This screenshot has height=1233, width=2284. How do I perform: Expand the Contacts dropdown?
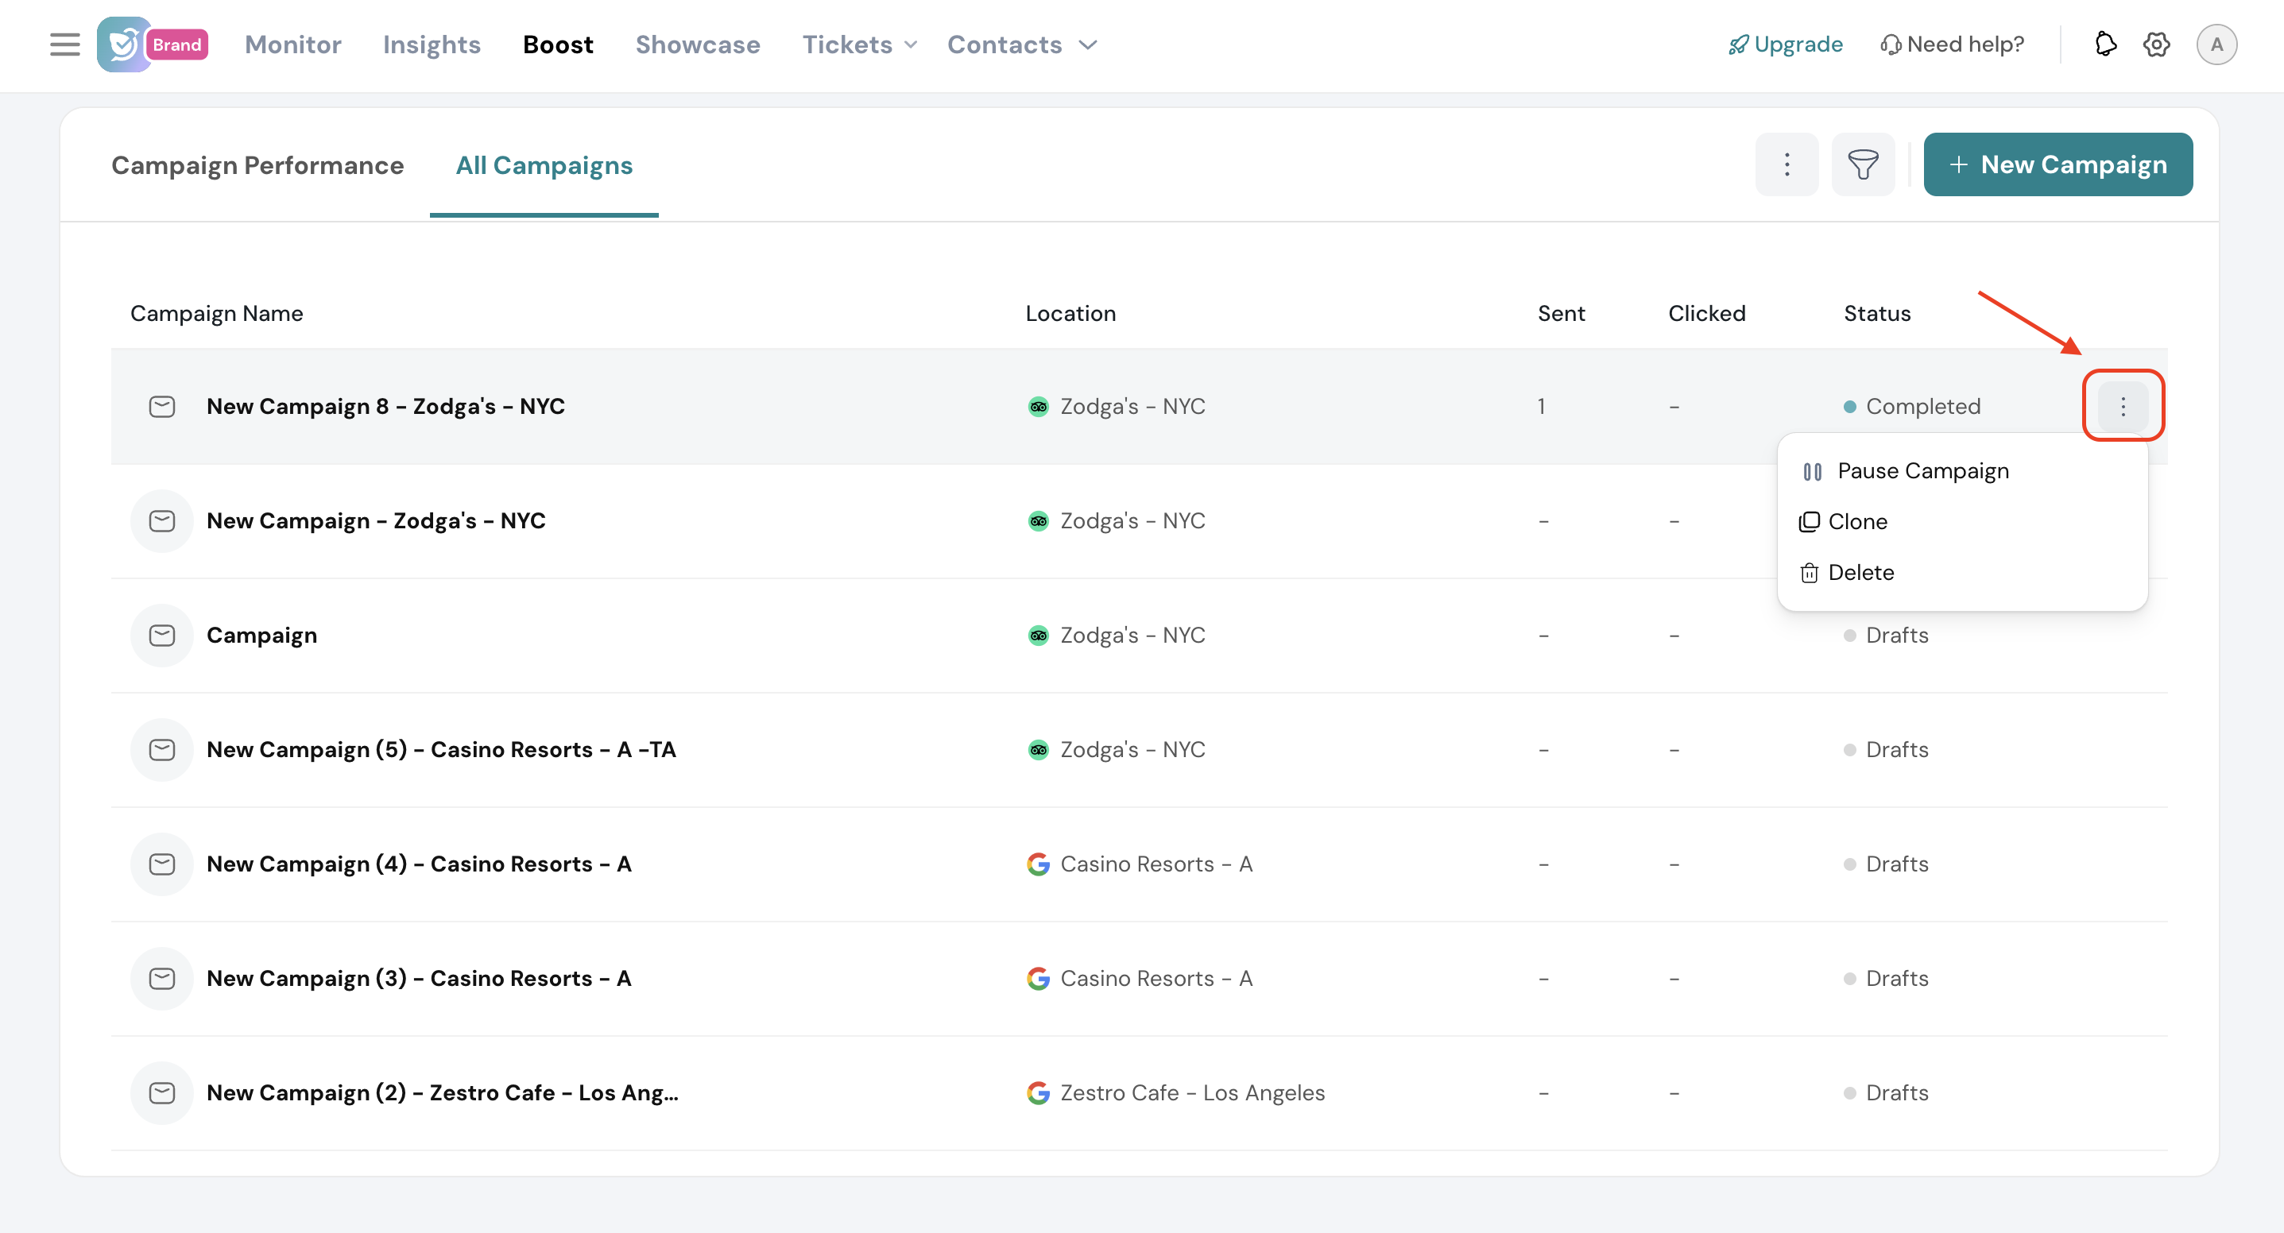click(x=1021, y=44)
